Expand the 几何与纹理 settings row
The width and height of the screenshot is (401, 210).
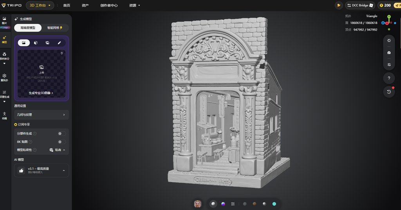click(42, 115)
